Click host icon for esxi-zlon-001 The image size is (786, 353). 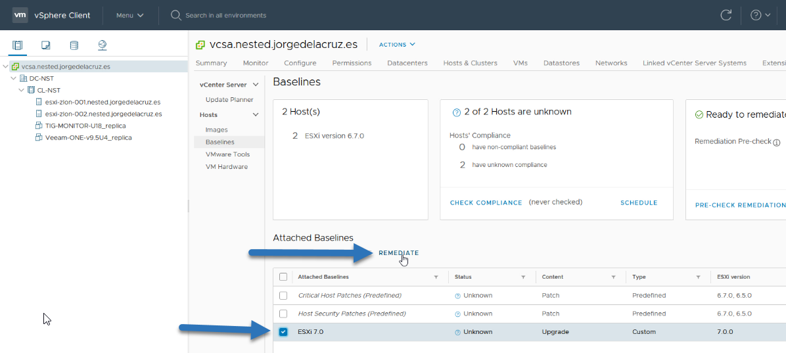(39, 102)
